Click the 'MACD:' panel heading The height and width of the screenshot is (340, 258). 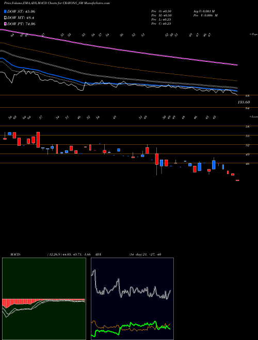[x=15, y=254]
